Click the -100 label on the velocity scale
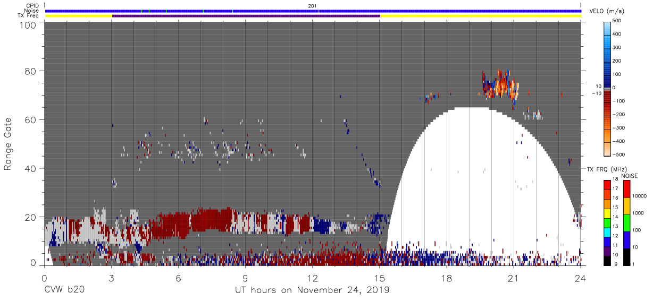 click(x=618, y=101)
